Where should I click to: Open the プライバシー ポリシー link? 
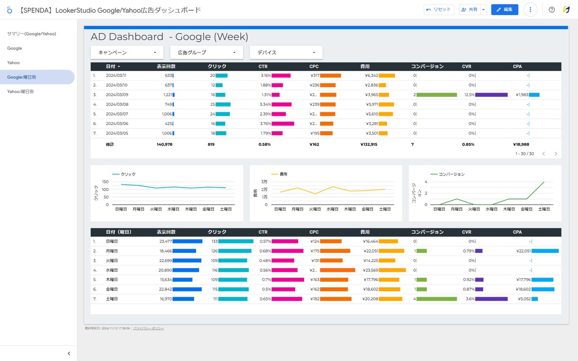tap(148, 328)
